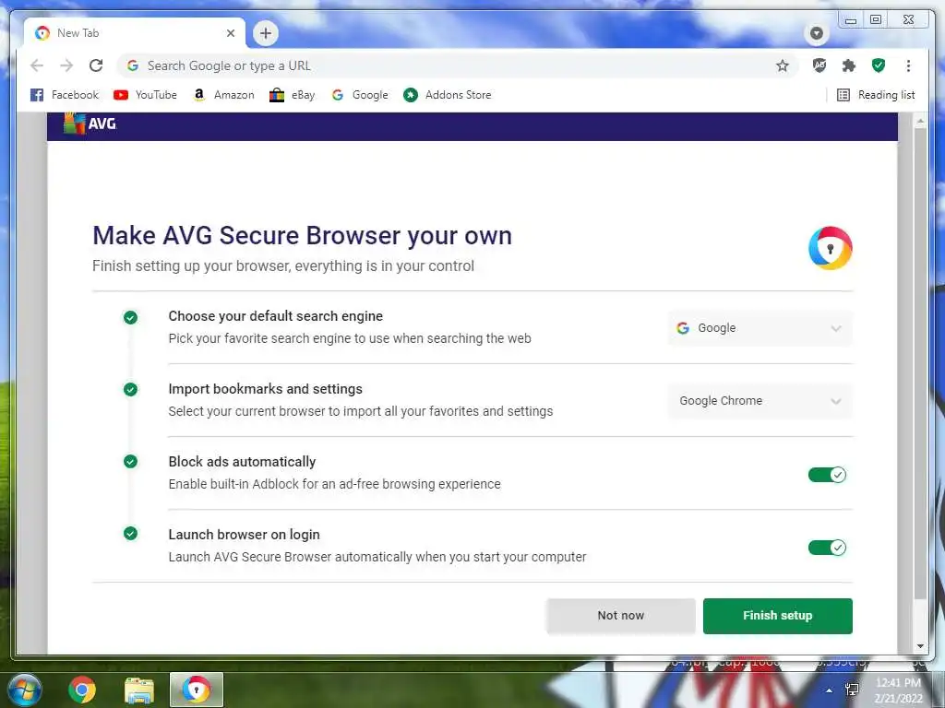Click 'Launch browser on login' text
The height and width of the screenshot is (708, 945).
[244, 535]
